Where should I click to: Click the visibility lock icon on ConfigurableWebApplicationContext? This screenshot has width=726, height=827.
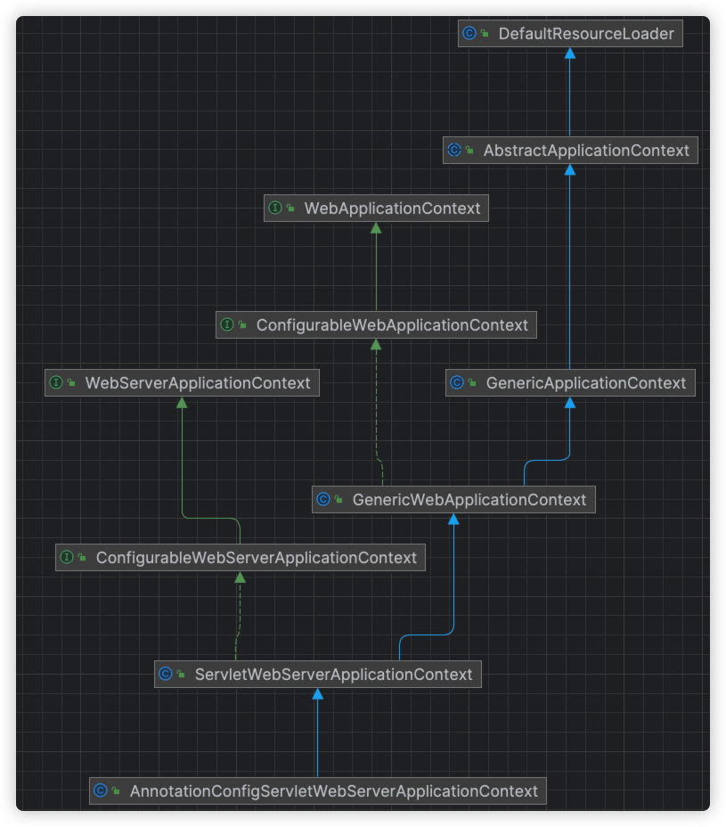click(x=242, y=325)
